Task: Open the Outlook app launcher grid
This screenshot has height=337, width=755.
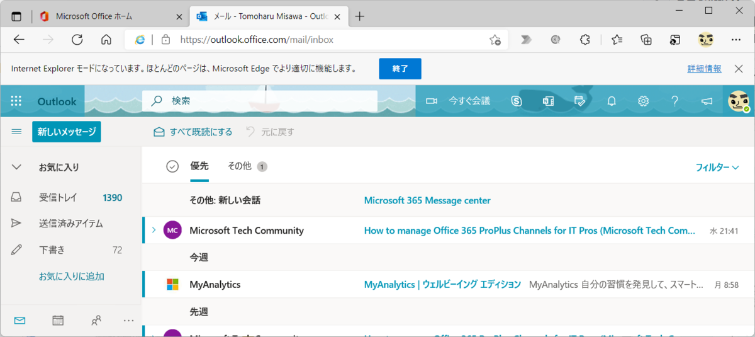Action: click(16, 101)
